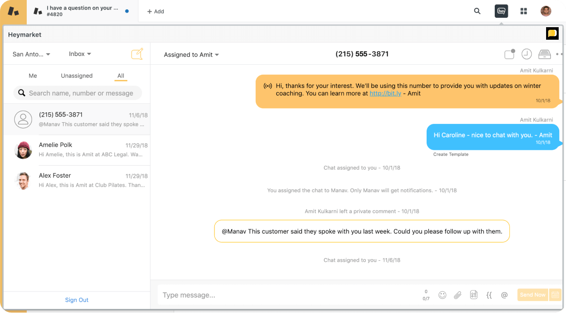
Task: Open the more options ellipsis in chat header
Action: point(560,54)
